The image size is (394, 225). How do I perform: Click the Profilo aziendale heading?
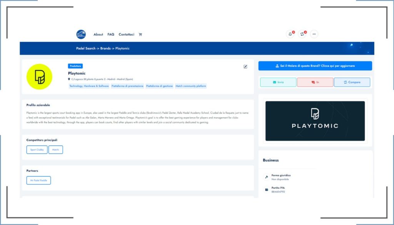(x=38, y=105)
